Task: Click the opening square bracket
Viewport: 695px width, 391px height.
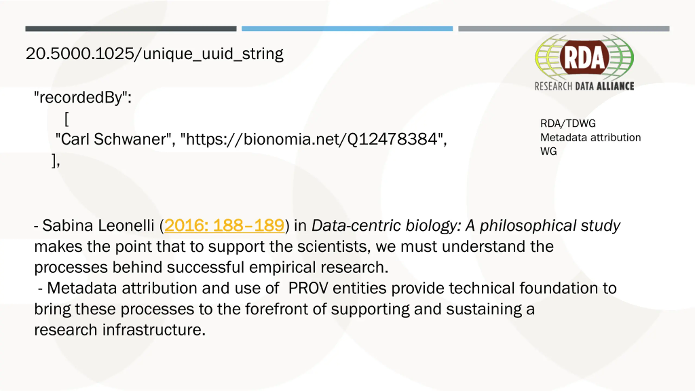Action: pyautogui.click(x=67, y=119)
